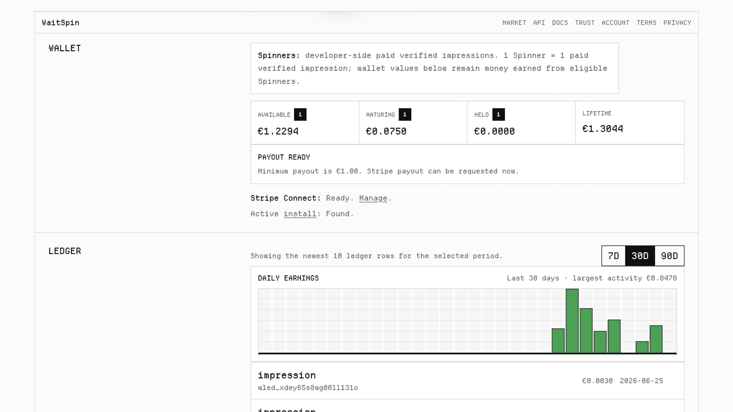Click the €1.2294 available amount

(x=278, y=132)
